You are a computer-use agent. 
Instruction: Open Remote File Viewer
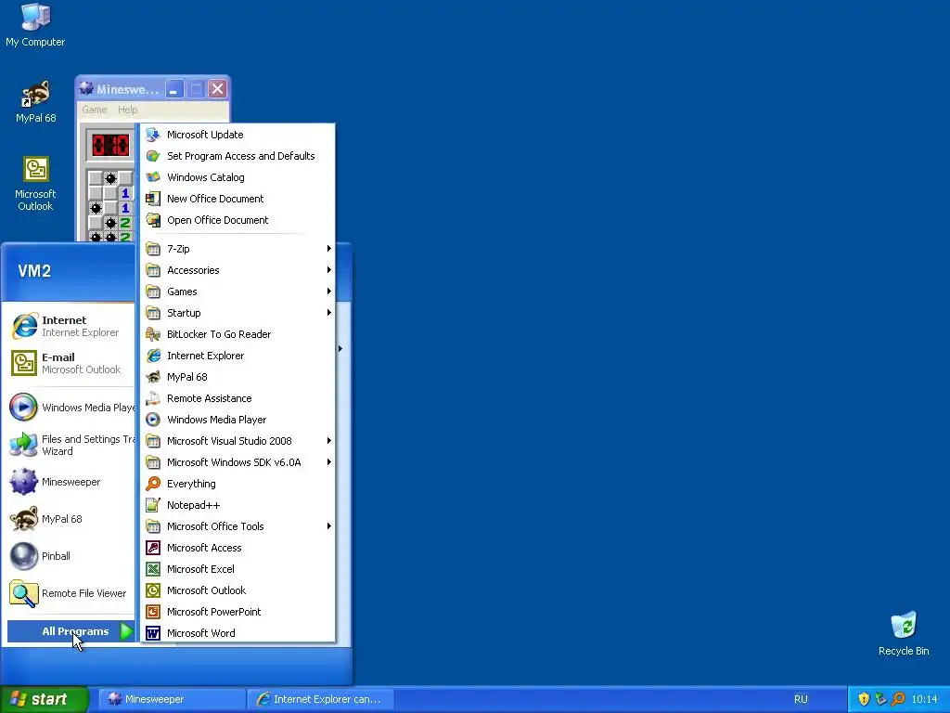pos(70,593)
